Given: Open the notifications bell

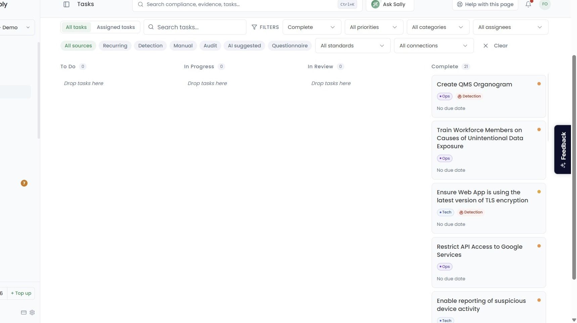Looking at the screenshot, I should pos(528,4).
